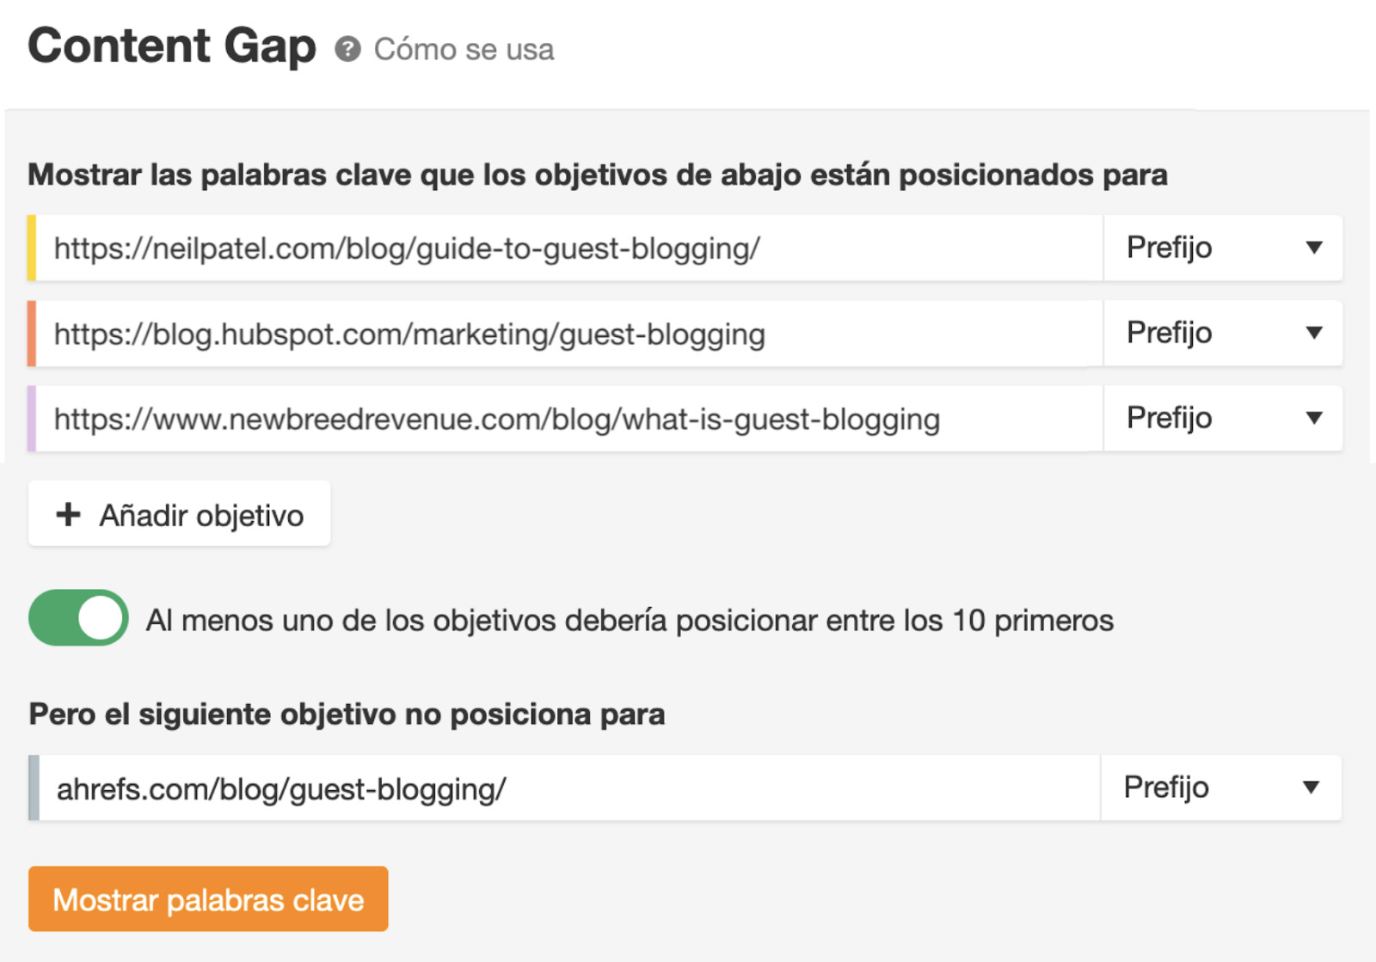The image size is (1376, 962).
Task: Click the purple color marker beside newbreedrevenue URL
Action: click(x=32, y=419)
